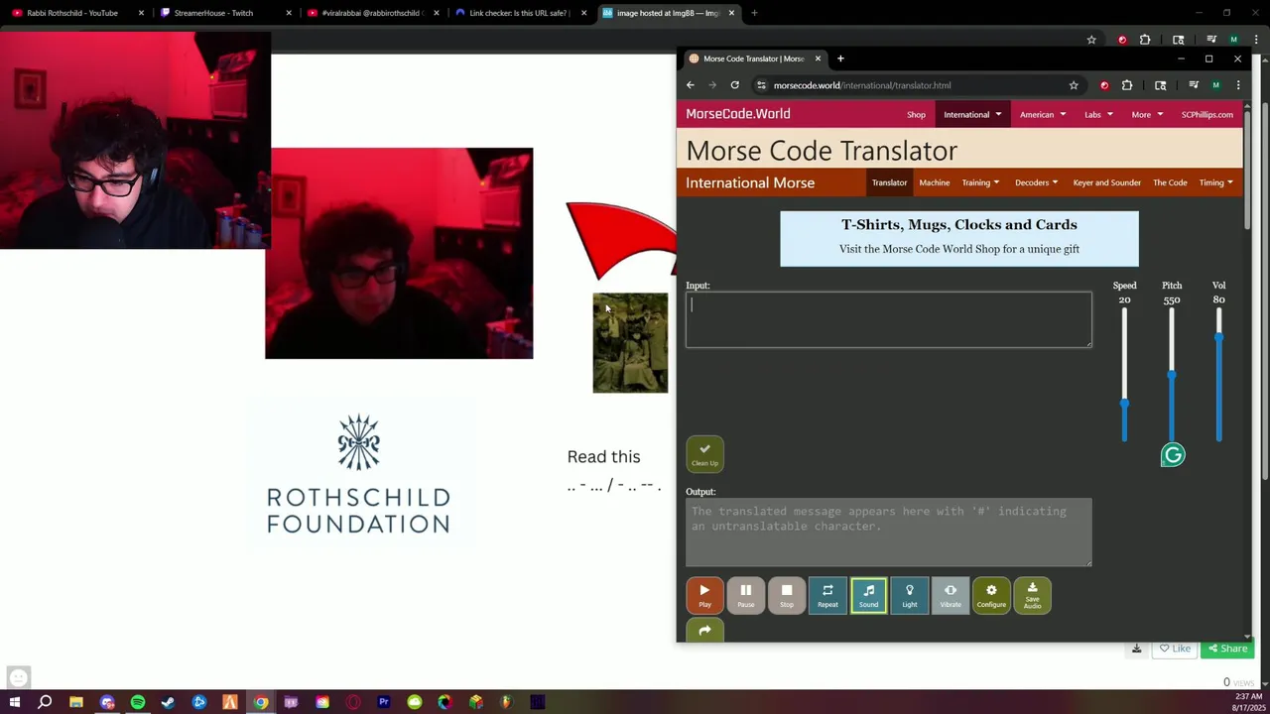Image resolution: width=1270 pixels, height=714 pixels.
Task: Expand the Decoders dropdown
Action: click(1036, 182)
